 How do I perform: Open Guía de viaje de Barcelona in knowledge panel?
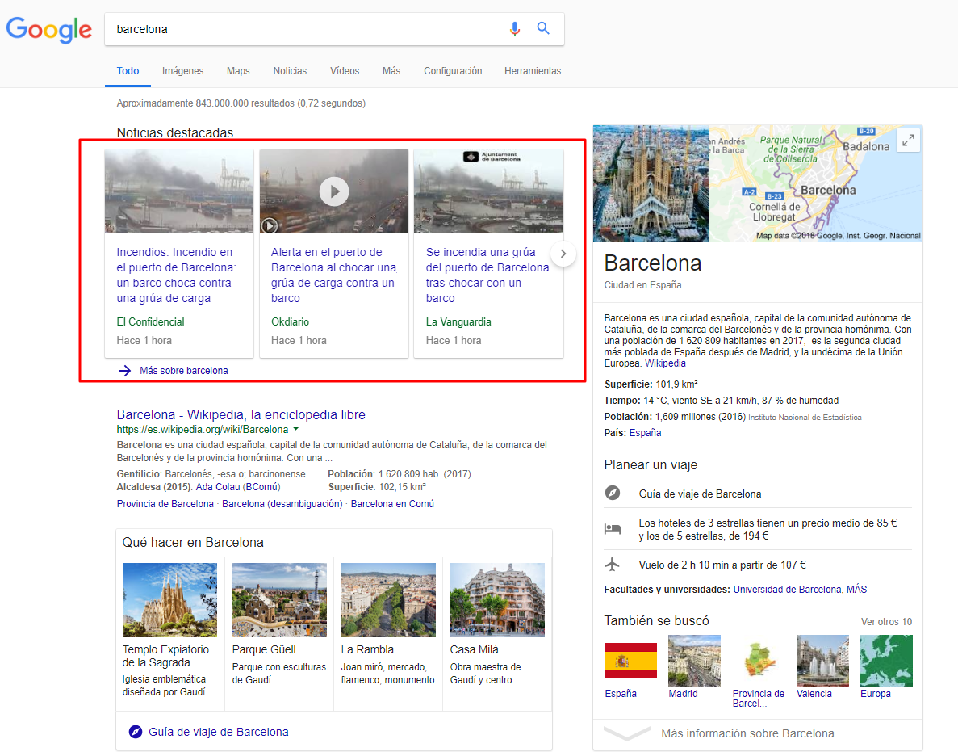click(701, 494)
